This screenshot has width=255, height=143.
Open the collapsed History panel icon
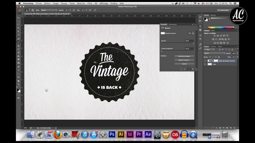(x=200, y=17)
